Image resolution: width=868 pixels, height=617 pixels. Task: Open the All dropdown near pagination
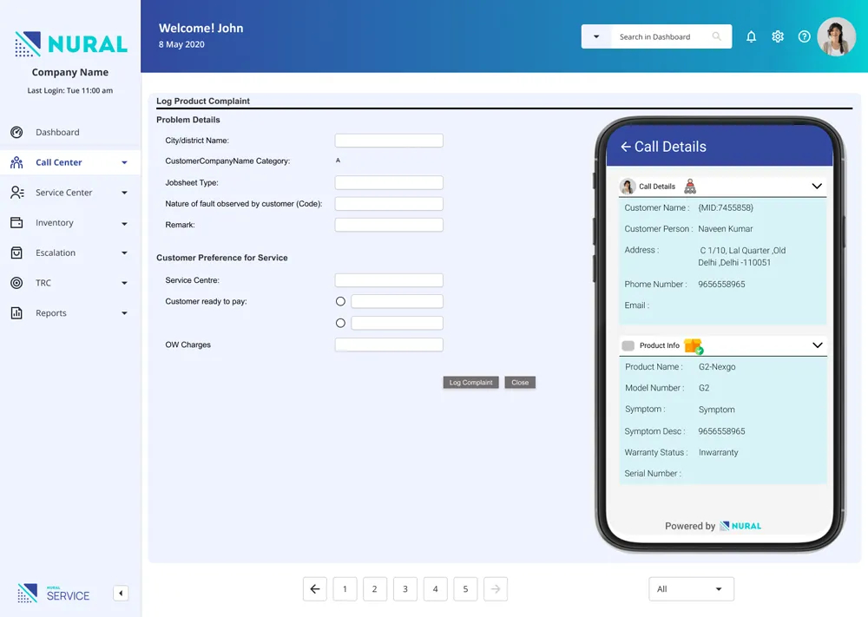691,588
